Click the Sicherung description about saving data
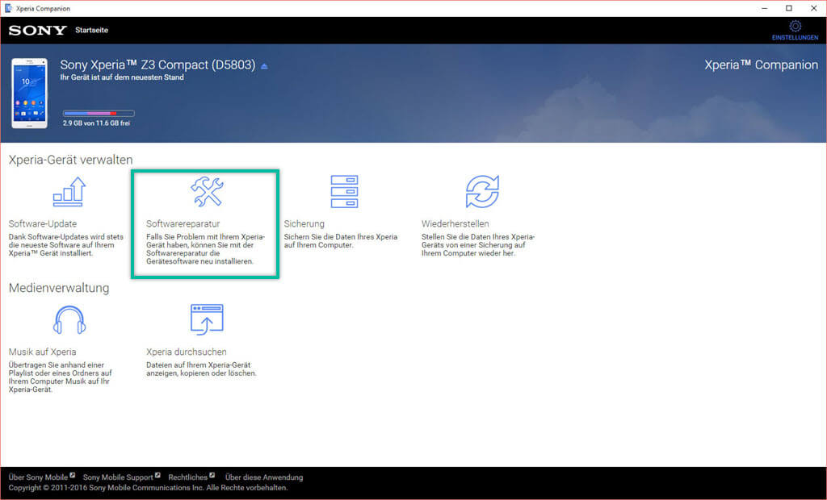This screenshot has height=500, width=827. coord(341,241)
